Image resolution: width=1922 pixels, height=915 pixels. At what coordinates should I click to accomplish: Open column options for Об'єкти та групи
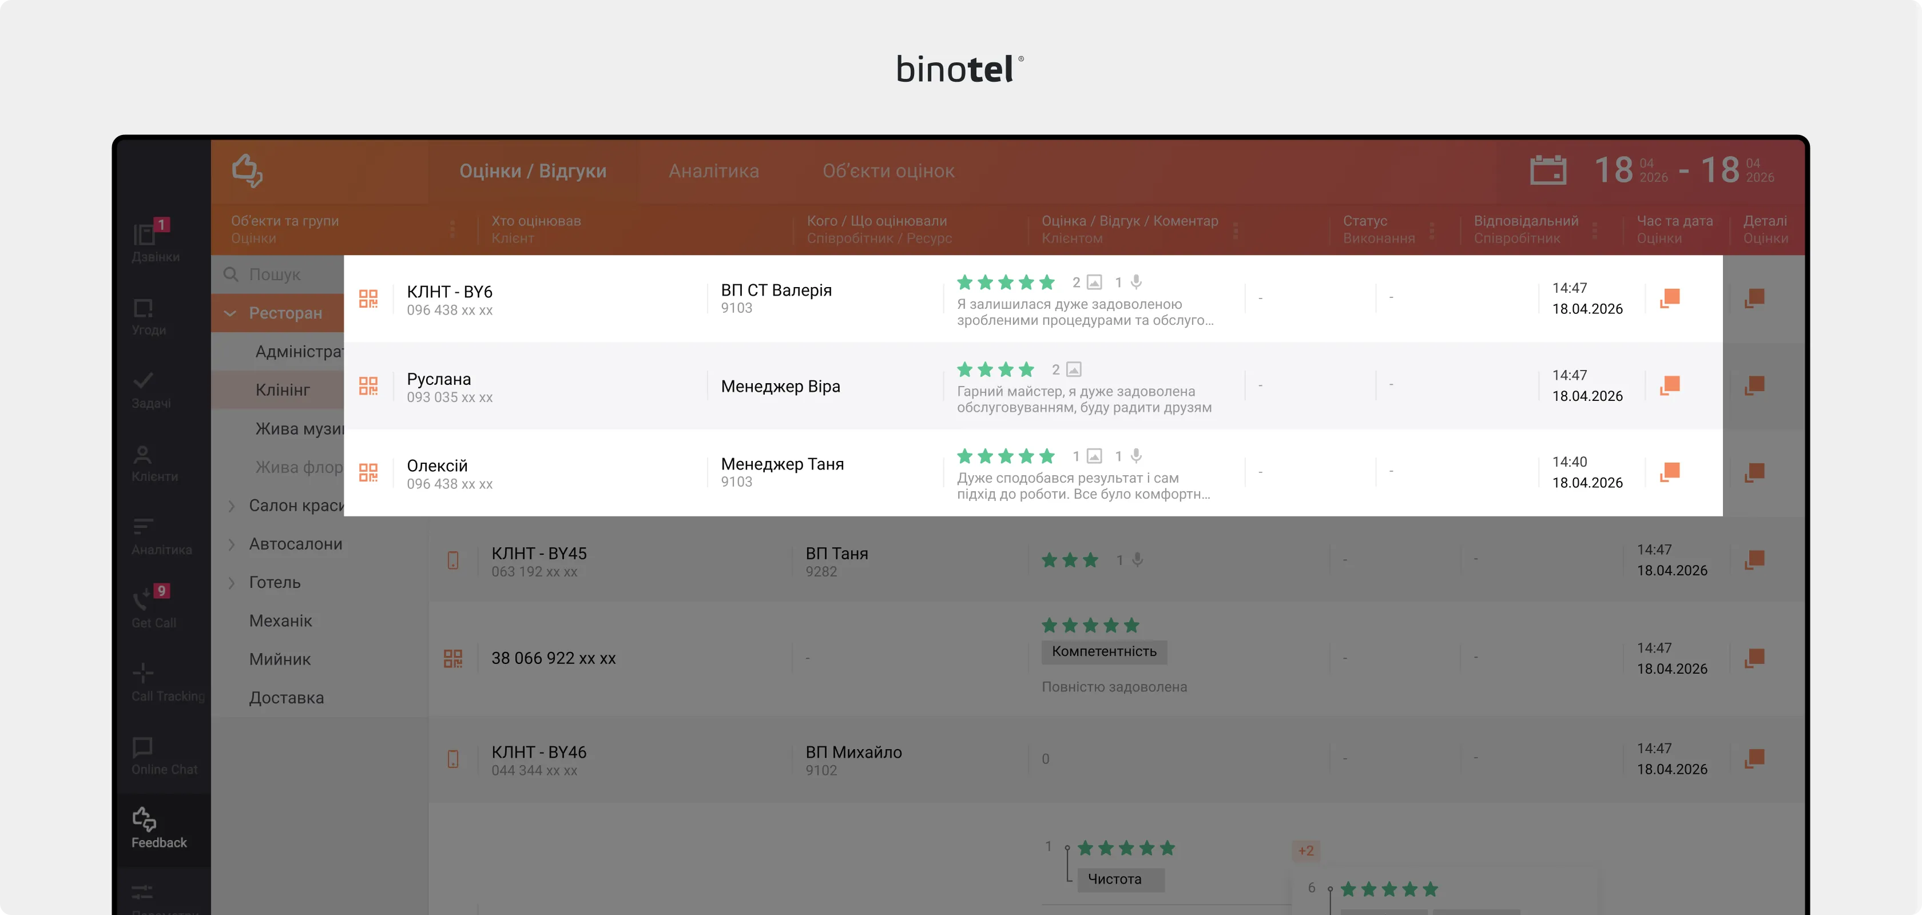tap(452, 229)
